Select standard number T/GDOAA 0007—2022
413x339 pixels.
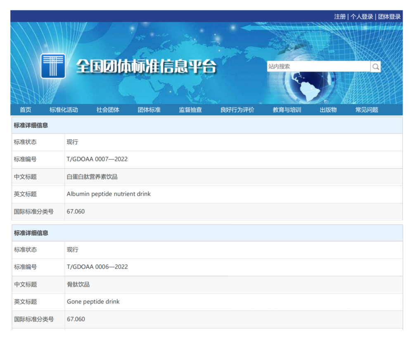pos(97,159)
